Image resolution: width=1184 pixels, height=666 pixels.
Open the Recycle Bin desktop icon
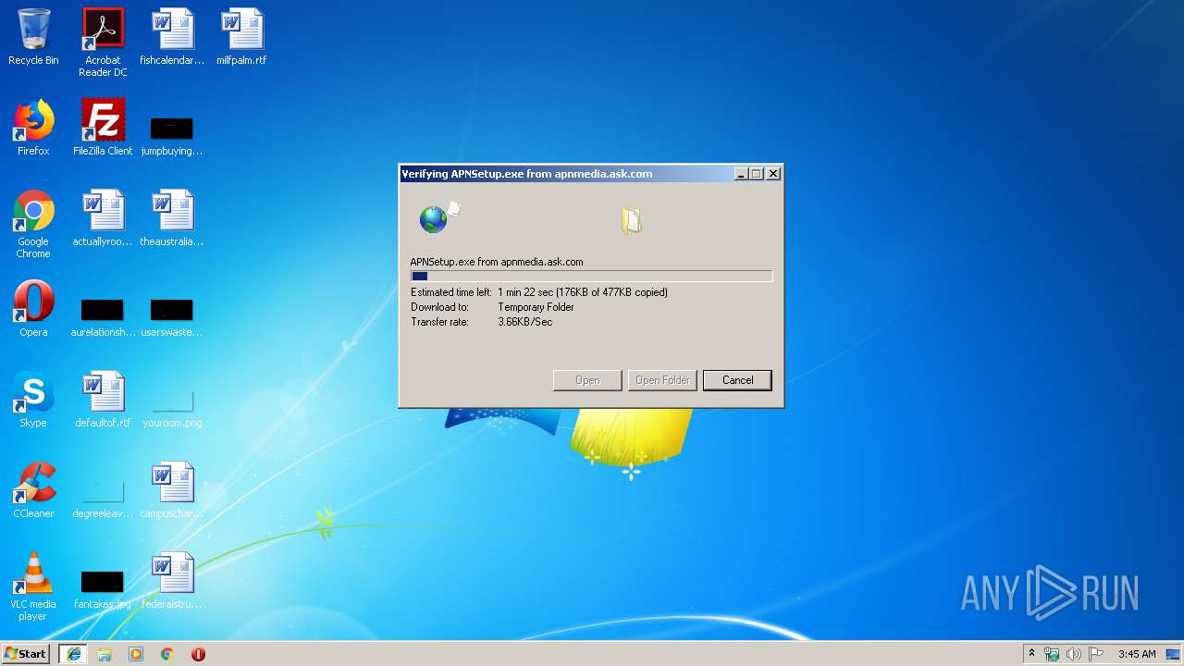(33, 37)
